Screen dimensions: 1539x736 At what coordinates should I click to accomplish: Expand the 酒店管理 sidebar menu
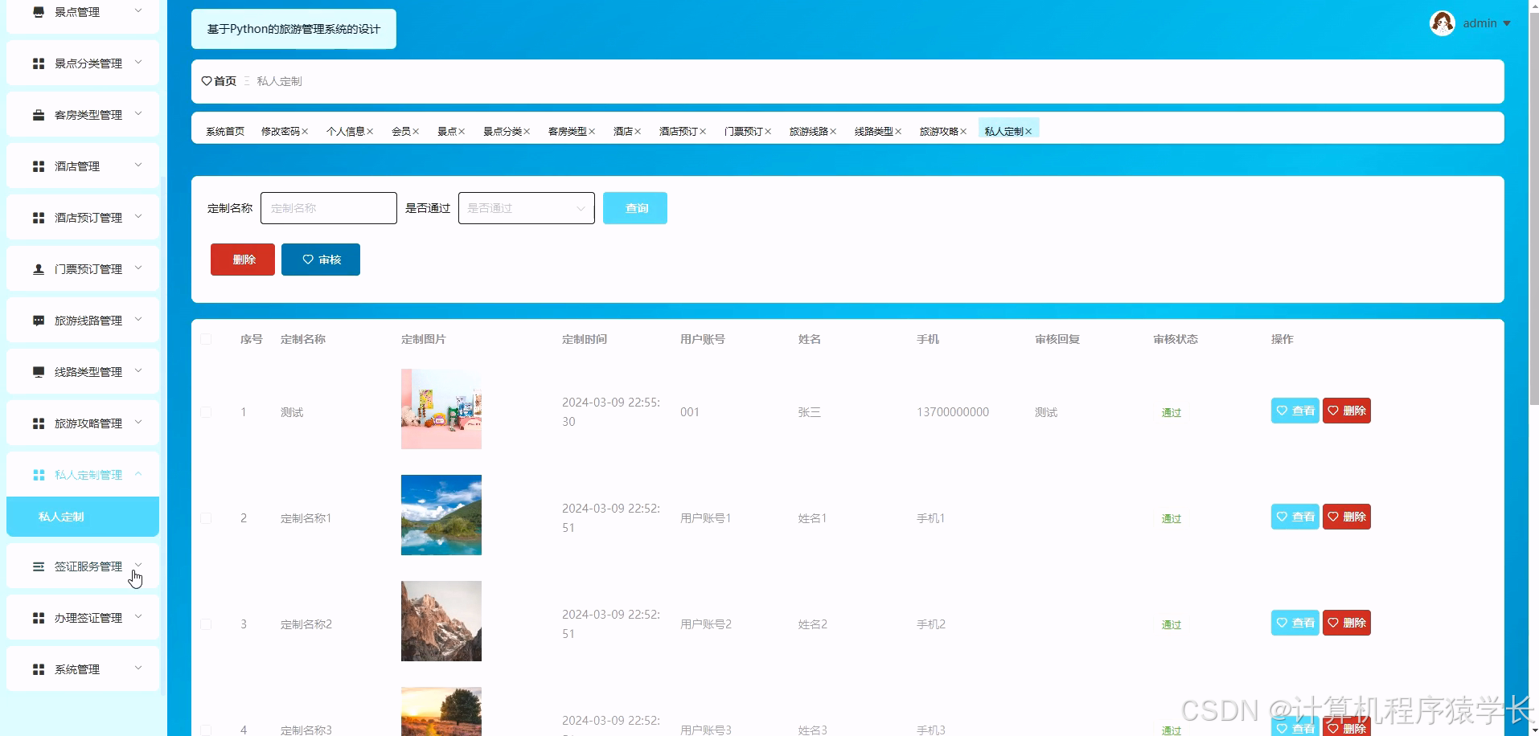[138, 165]
